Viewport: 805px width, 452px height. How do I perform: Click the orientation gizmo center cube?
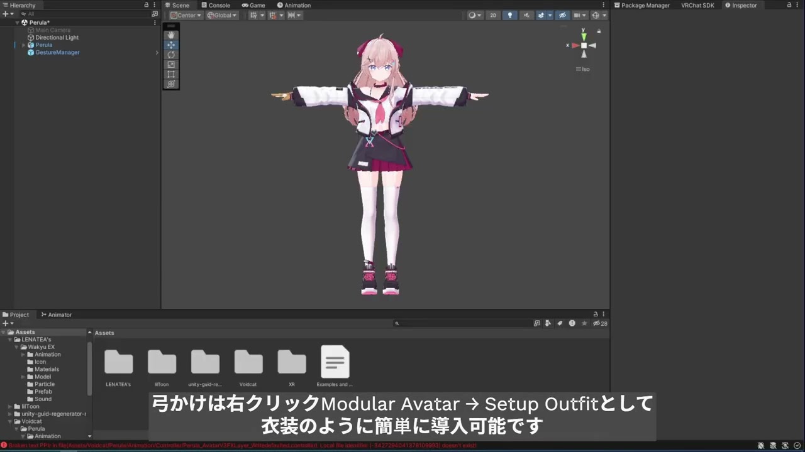(584, 45)
